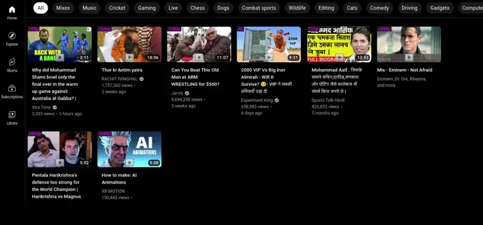The image size is (483, 225).
Task: Filter by the Editing chip
Action: tap(326, 8)
